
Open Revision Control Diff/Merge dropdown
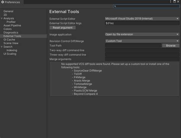(142, 41)
